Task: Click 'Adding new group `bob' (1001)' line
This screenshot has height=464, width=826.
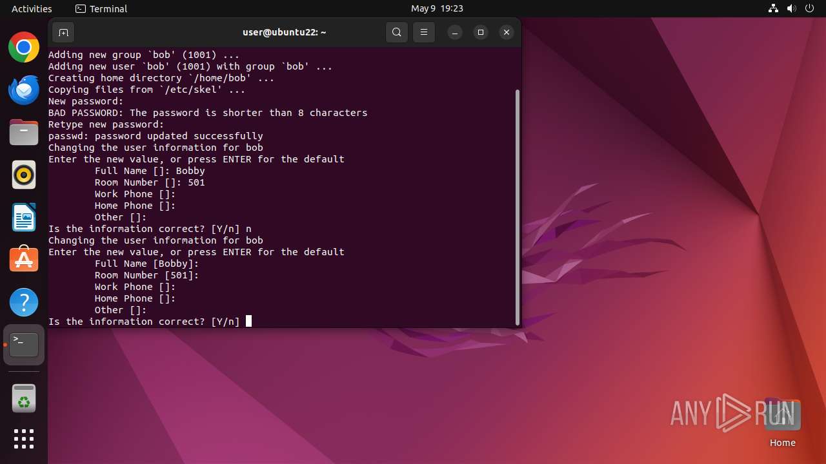Action: click(x=144, y=55)
